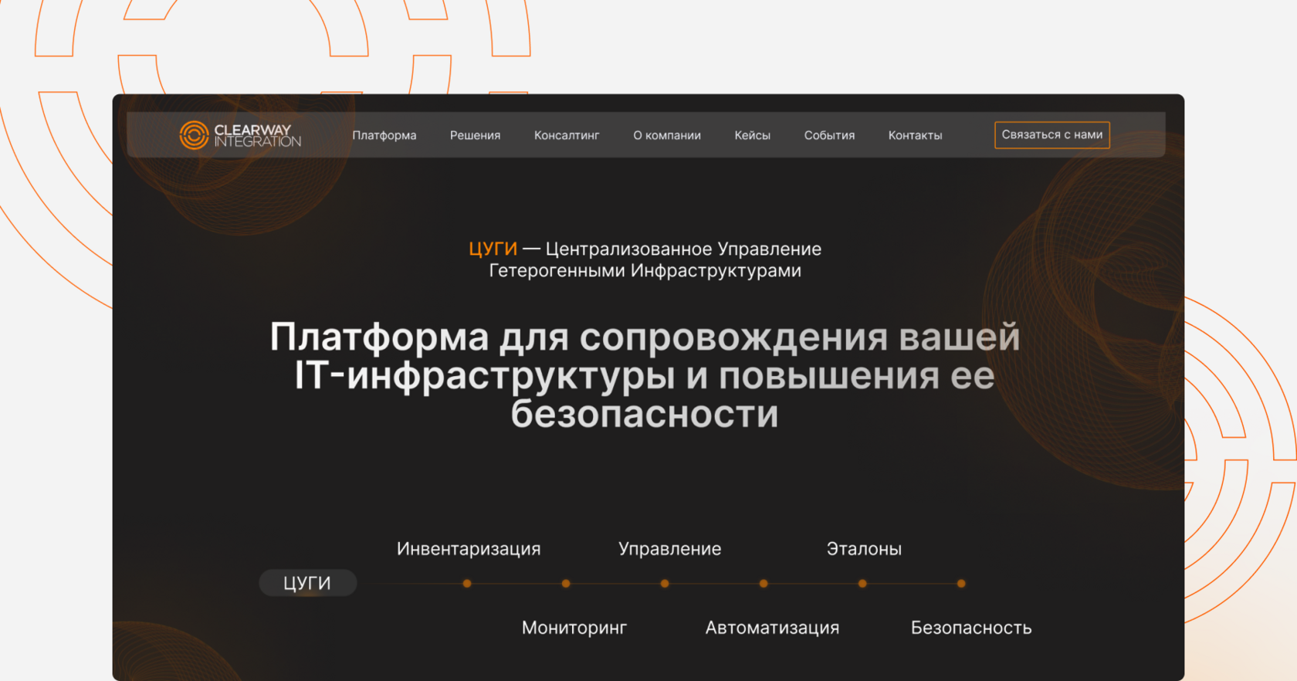Click the subtitle line Гетерогенными Инфраструктурами

pos(645,271)
